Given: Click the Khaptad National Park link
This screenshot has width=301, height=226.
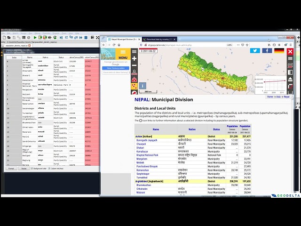Looking at the screenshot, I should point(147,155).
